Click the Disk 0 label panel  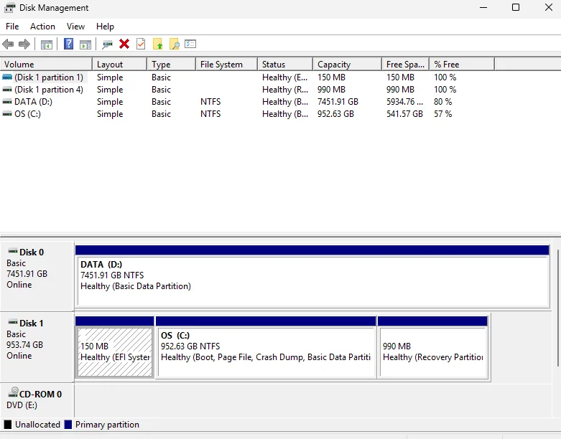click(37, 275)
